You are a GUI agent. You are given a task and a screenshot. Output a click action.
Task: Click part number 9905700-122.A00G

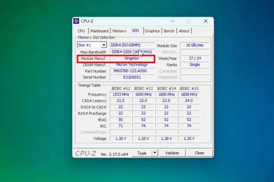[132, 71]
